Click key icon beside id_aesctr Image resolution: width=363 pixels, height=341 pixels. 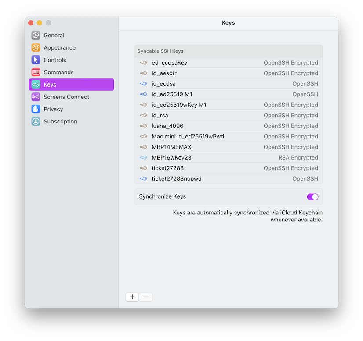point(143,73)
